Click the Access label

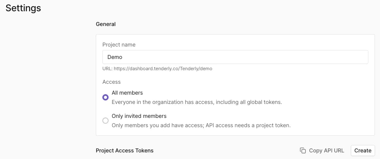click(112, 82)
